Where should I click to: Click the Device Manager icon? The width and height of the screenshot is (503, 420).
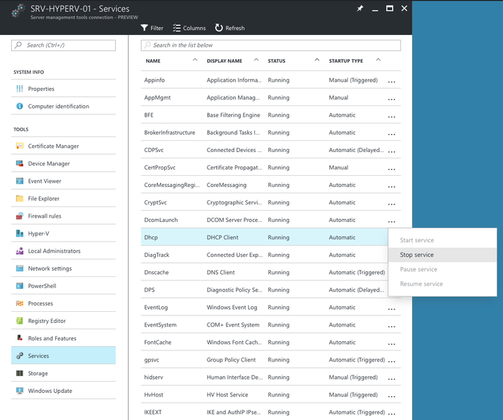point(20,163)
